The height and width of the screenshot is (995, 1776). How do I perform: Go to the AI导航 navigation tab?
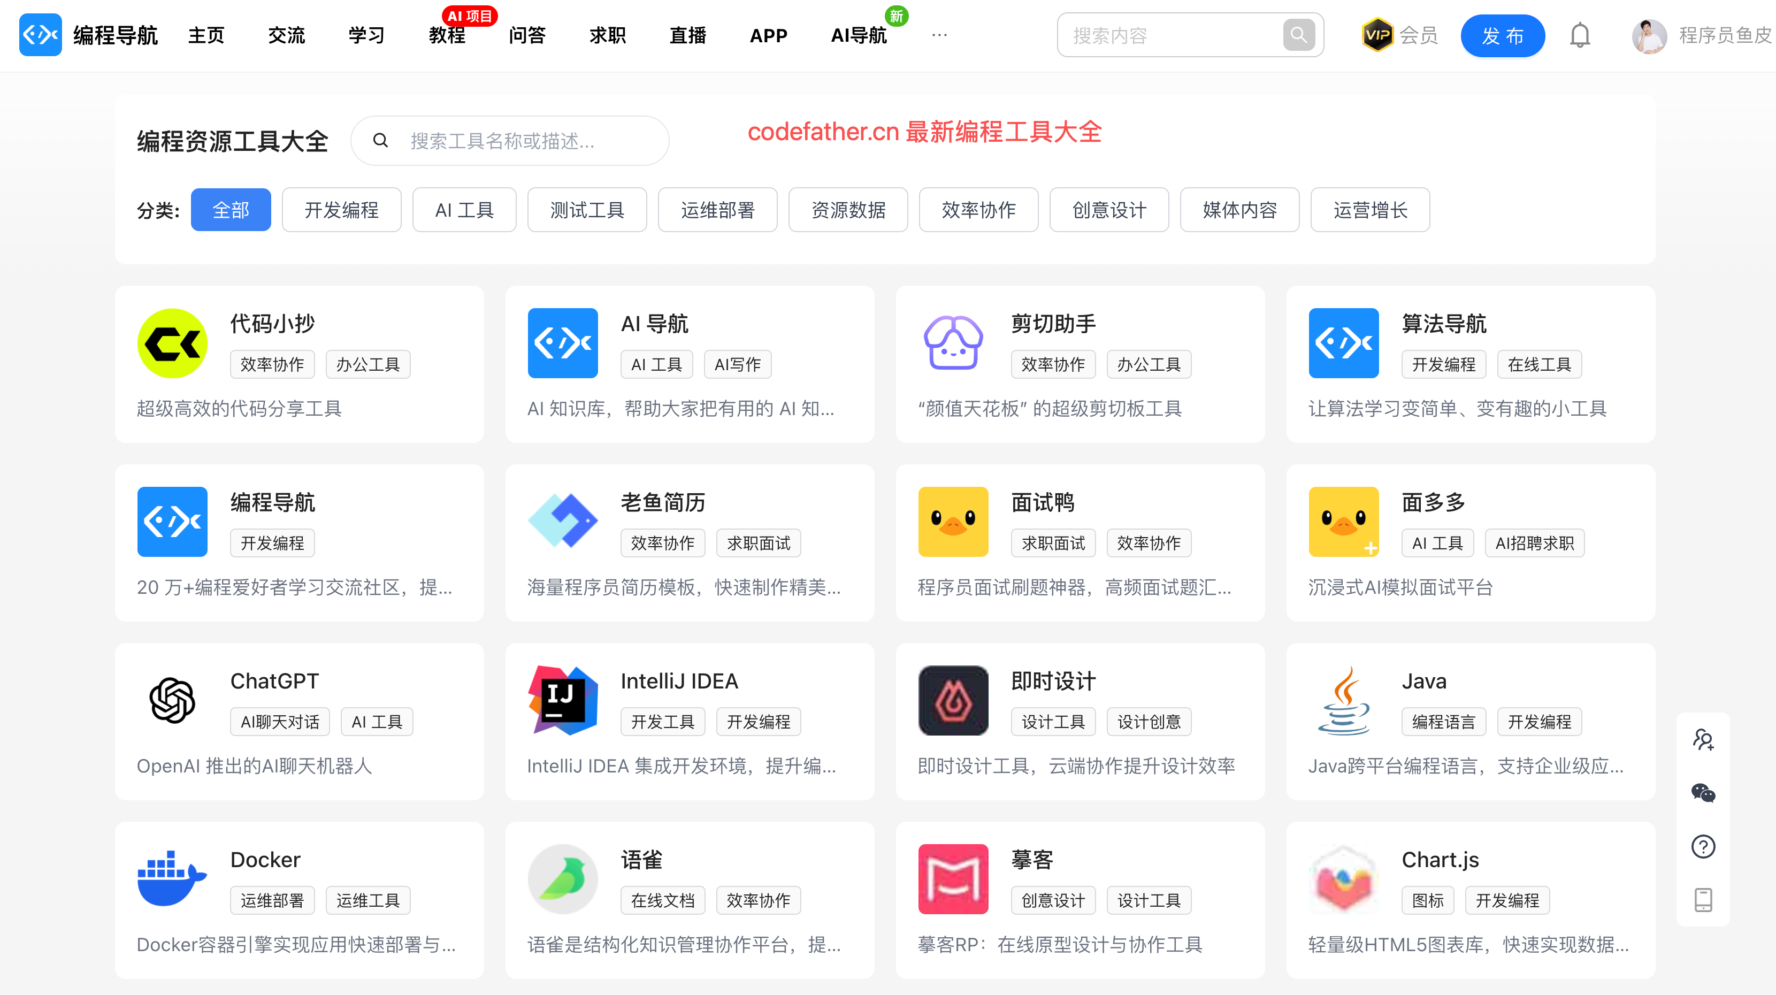click(859, 35)
